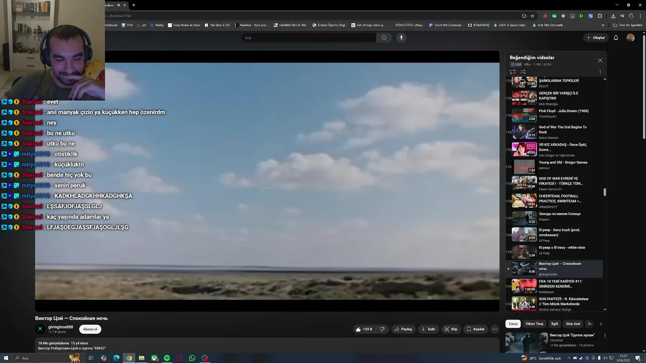The image size is (646, 363).
Task: Open the YouTube account avatar menu
Action: point(630,38)
